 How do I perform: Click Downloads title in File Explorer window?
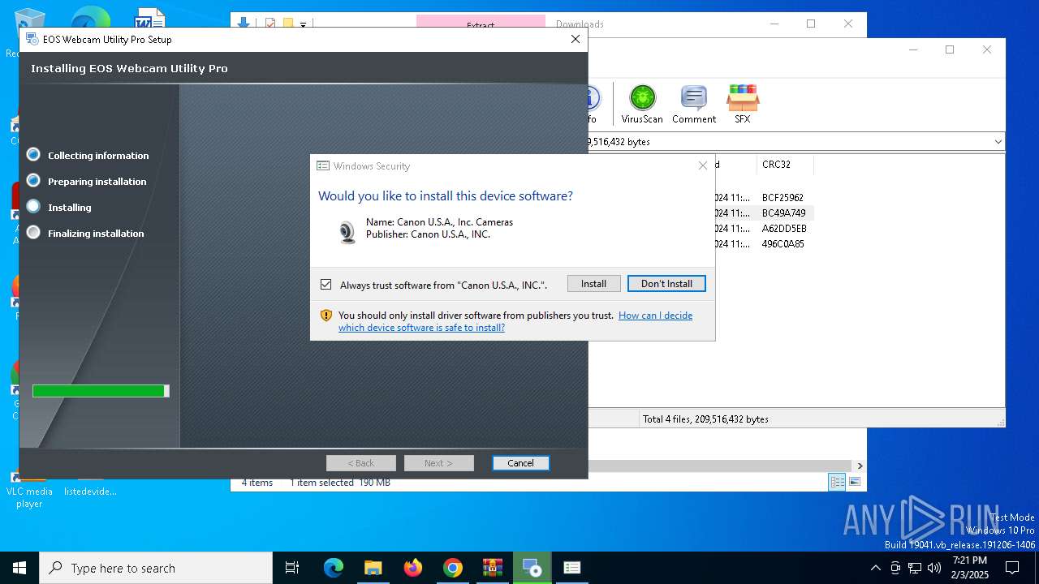point(580,24)
